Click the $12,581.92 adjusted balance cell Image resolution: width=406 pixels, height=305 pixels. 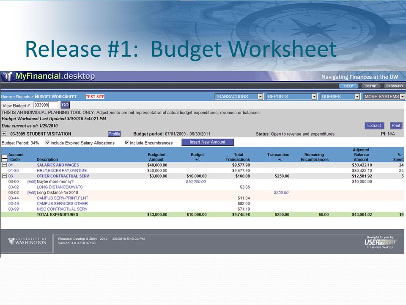(x=362, y=176)
